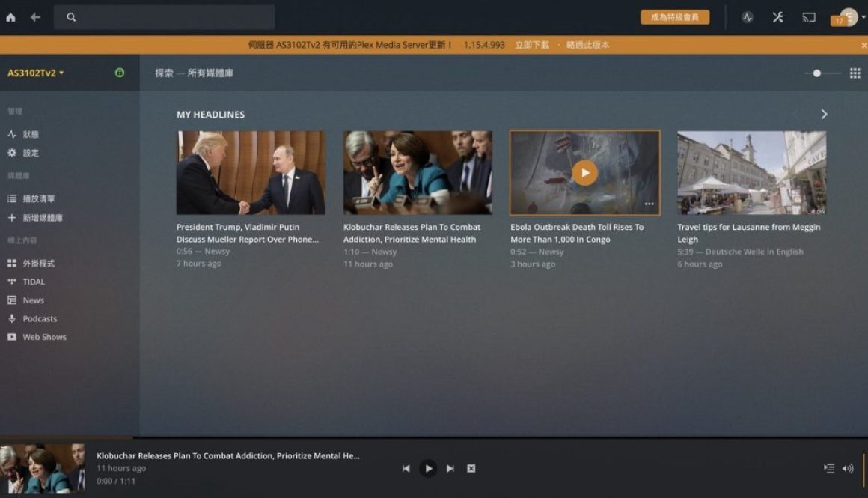Click the cast to device icon
868x498 pixels.
pyautogui.click(x=809, y=17)
